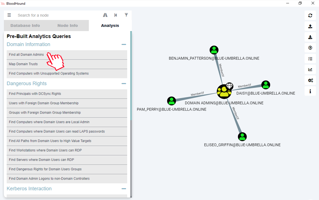Minimize the BloodHound window

point(288,3)
